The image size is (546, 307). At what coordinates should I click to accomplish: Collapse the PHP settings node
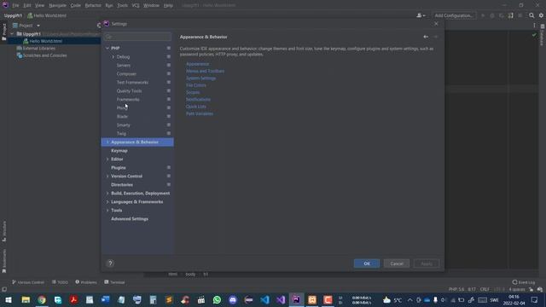coord(107,48)
